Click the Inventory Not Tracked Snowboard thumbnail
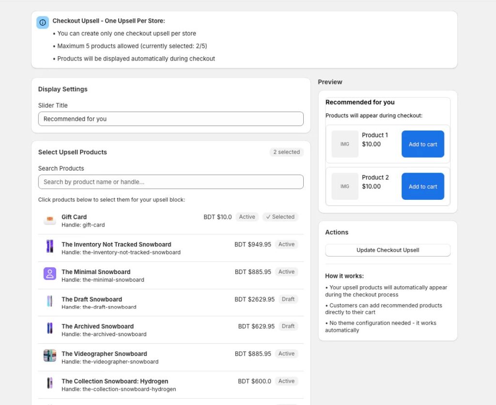Screen dimensions: 496x405 click(50, 246)
